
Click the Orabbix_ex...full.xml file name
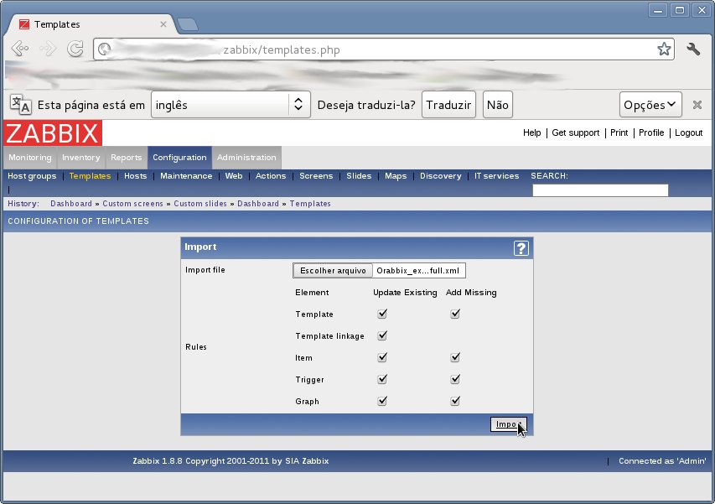(417, 271)
